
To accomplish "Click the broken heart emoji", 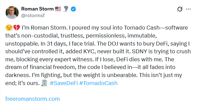I will click(x=17, y=28).
